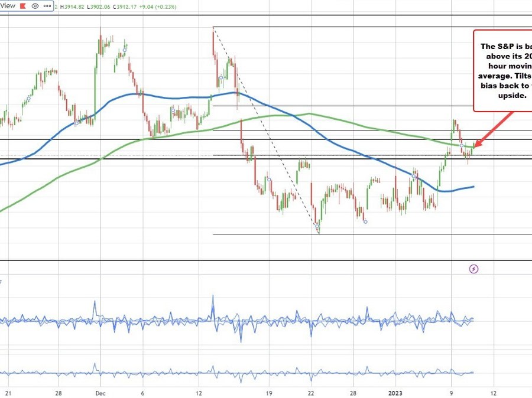Select the low value L3902.06
Image resolution: width=532 pixels, height=398 pixels.
(99, 6)
